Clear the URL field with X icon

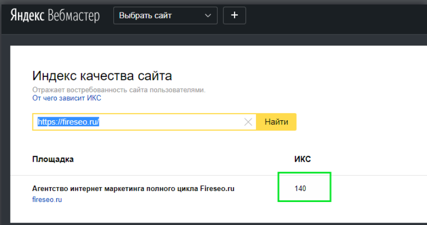(x=248, y=122)
